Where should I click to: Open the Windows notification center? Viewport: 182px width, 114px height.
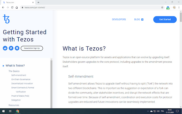[177, 111]
